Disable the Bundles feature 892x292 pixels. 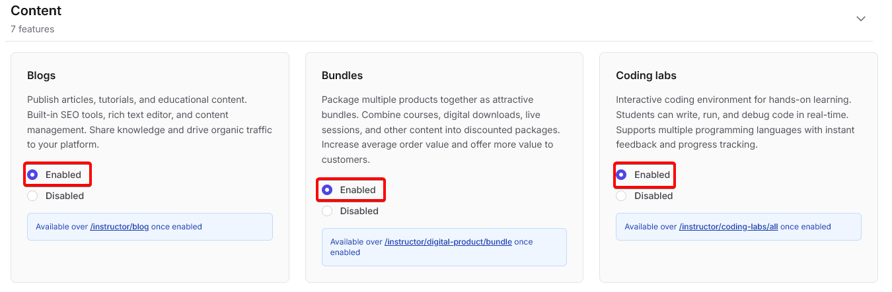point(326,211)
